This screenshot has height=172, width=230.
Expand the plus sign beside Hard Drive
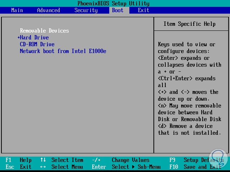tap(18, 38)
